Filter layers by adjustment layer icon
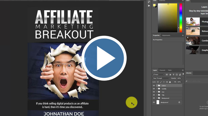This screenshot has height=116, width=208. (x=170, y=74)
